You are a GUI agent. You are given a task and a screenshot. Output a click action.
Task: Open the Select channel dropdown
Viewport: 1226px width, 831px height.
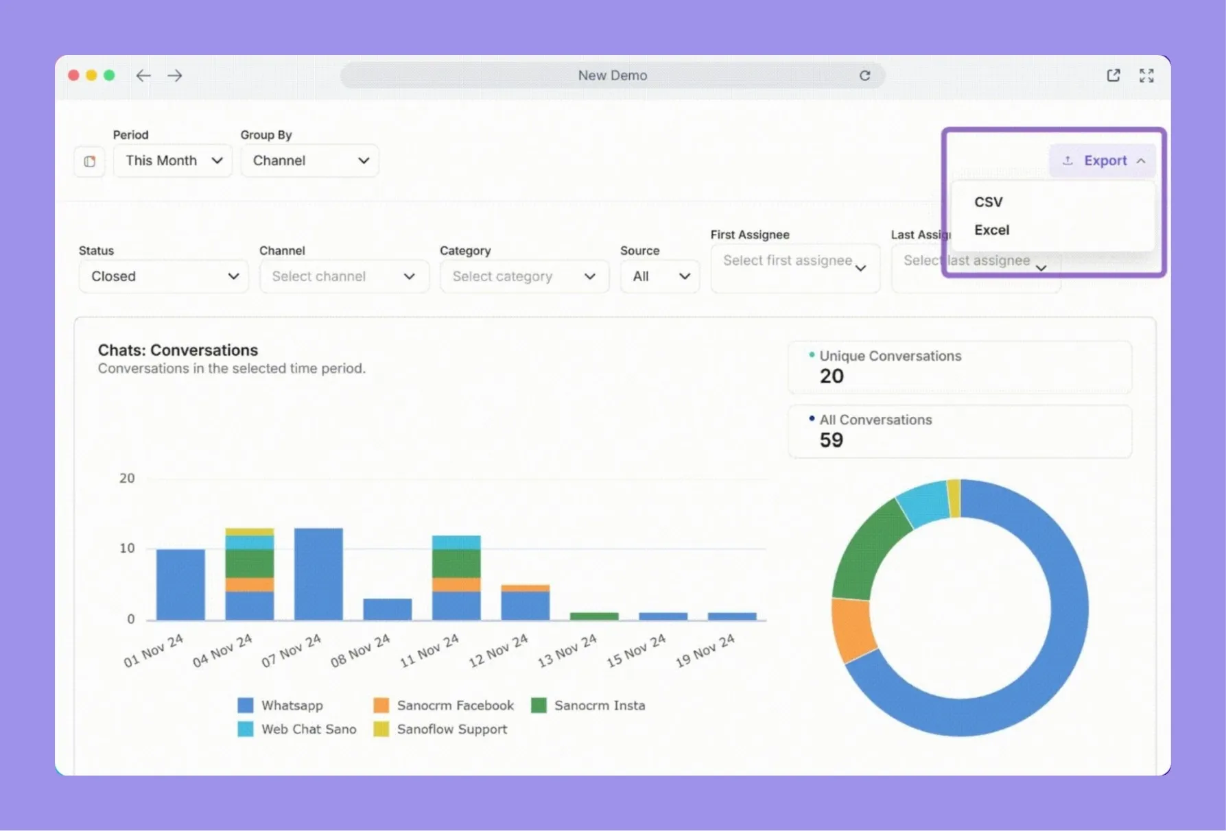click(344, 276)
